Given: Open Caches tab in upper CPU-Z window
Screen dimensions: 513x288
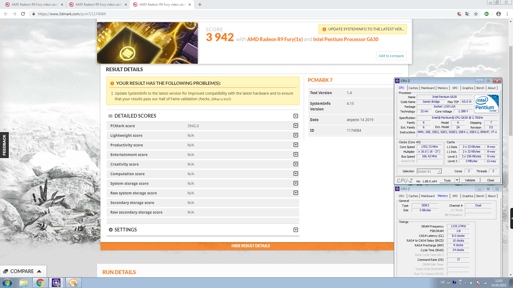Looking at the screenshot, I should 413,88.
